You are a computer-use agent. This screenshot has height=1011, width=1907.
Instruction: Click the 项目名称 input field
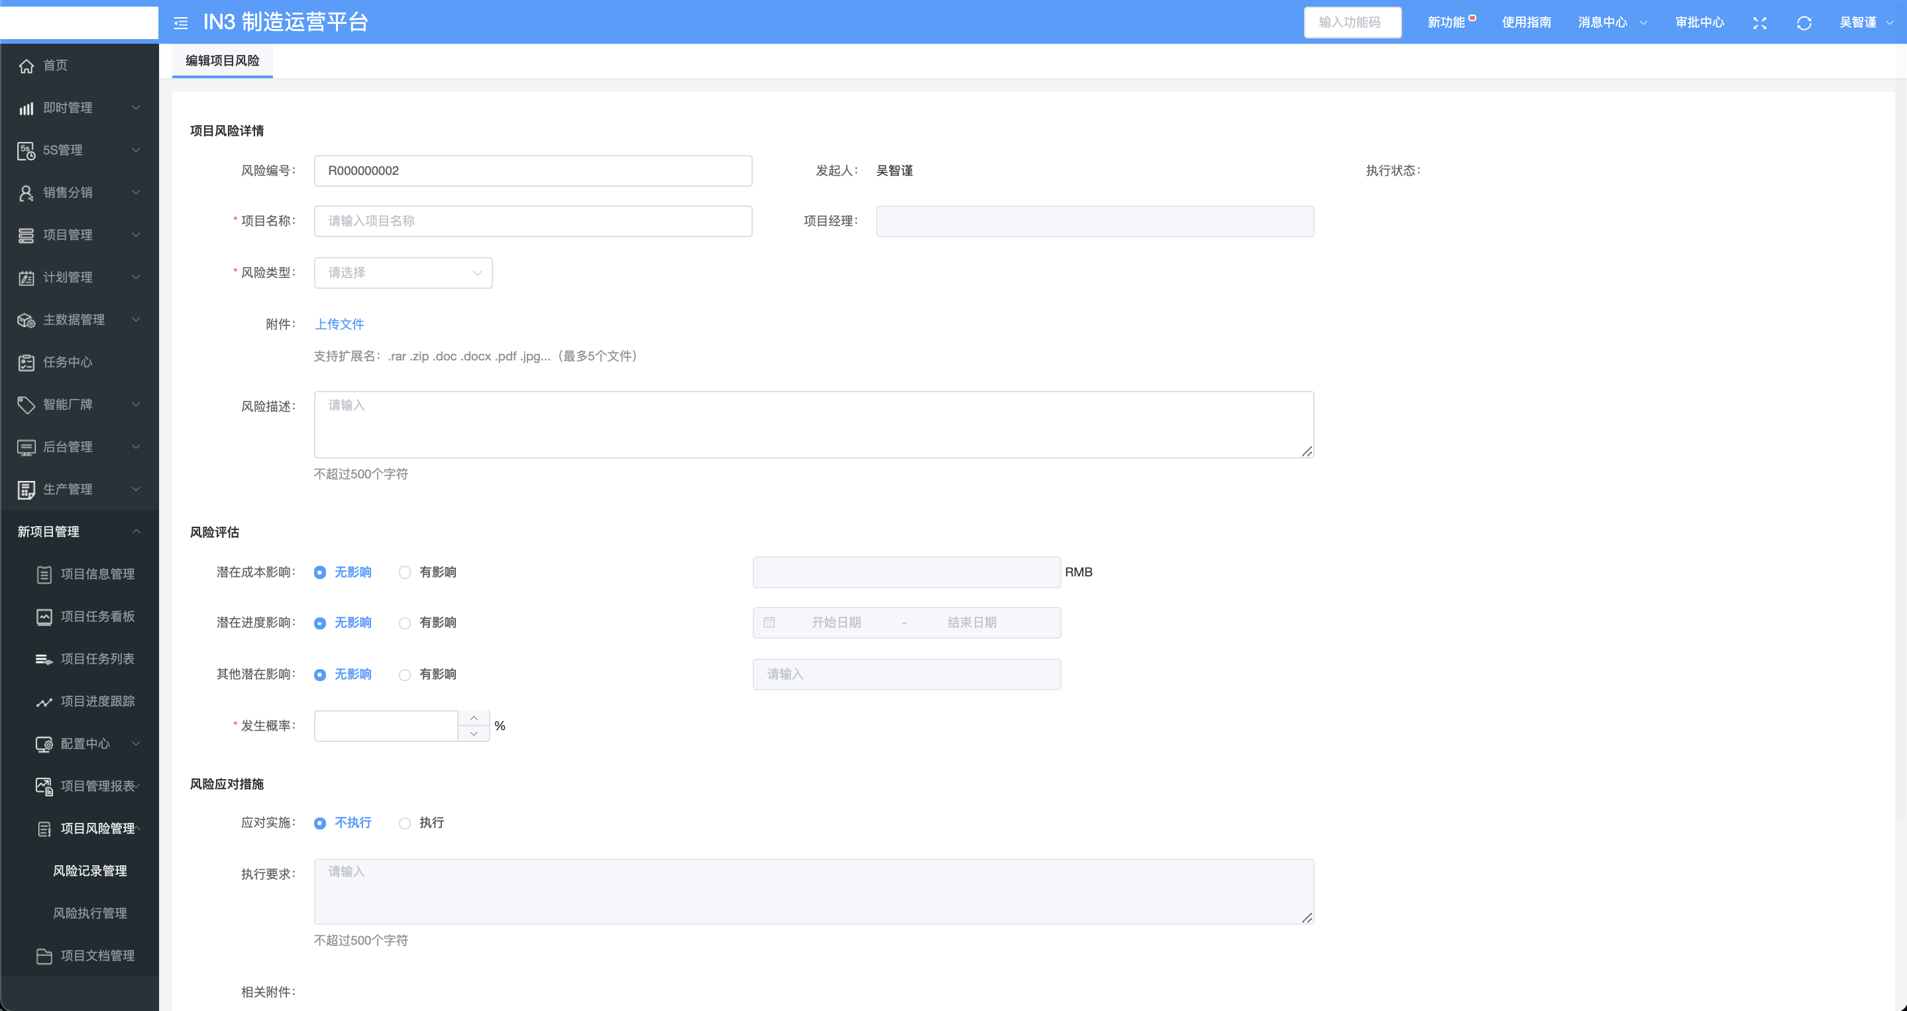point(532,221)
